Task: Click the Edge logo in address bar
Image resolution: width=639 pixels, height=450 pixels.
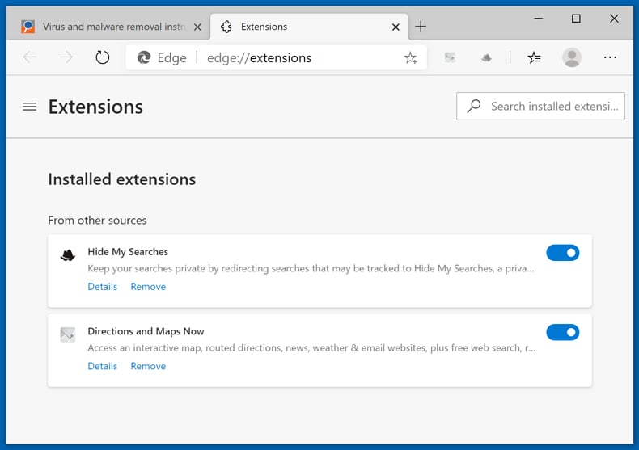Action: (143, 58)
